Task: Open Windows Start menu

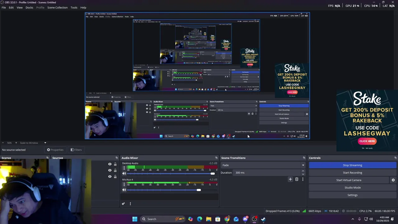Action: (x=135, y=219)
